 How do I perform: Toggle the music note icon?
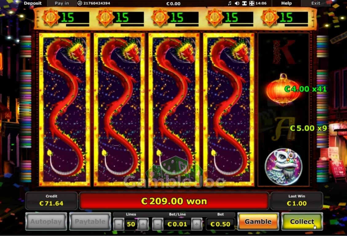pyautogui.click(x=230, y=3)
